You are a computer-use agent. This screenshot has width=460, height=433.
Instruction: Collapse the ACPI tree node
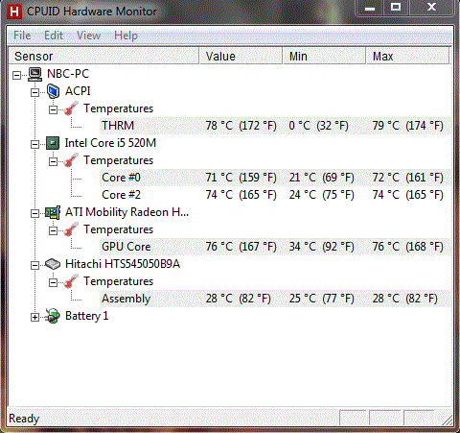click(x=34, y=92)
